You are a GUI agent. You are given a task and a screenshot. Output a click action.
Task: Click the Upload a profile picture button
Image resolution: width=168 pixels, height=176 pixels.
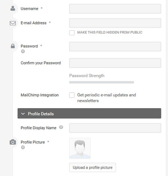click(x=93, y=167)
